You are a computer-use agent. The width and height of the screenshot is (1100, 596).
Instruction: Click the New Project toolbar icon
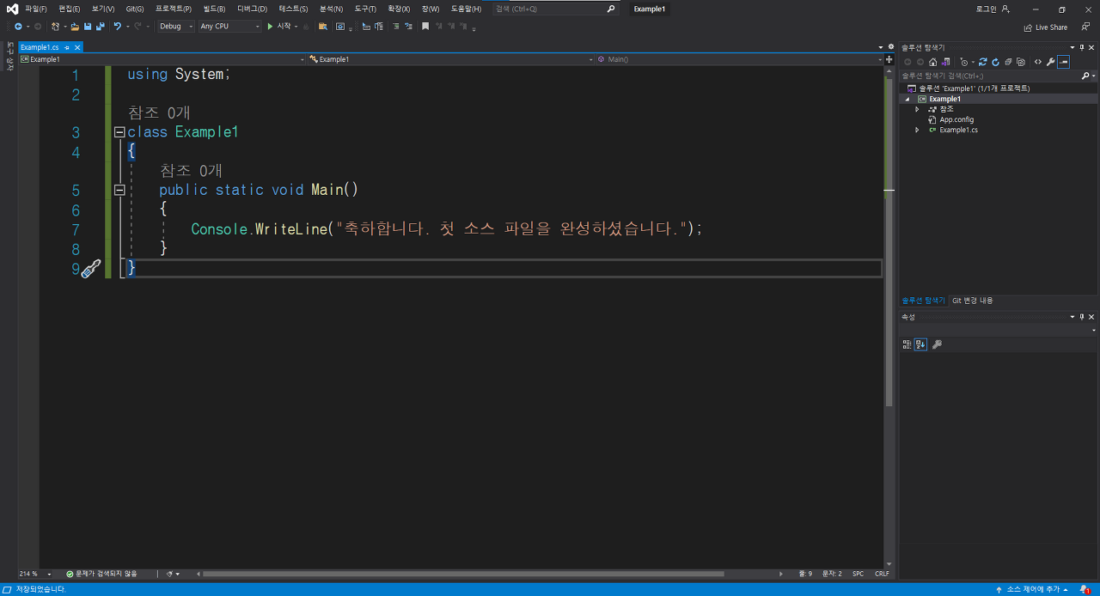(55, 27)
